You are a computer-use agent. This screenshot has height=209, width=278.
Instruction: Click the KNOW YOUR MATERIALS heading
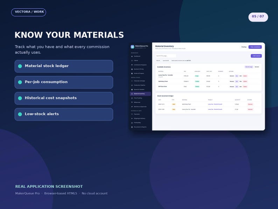click(69, 35)
